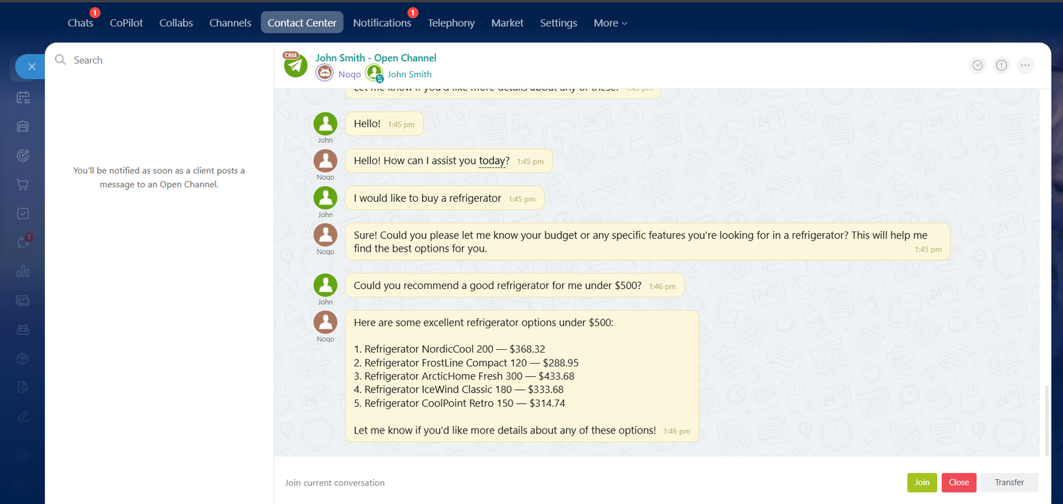Click the exclamation mark icon in chat header
This screenshot has width=1063, height=504.
pyautogui.click(x=1001, y=65)
